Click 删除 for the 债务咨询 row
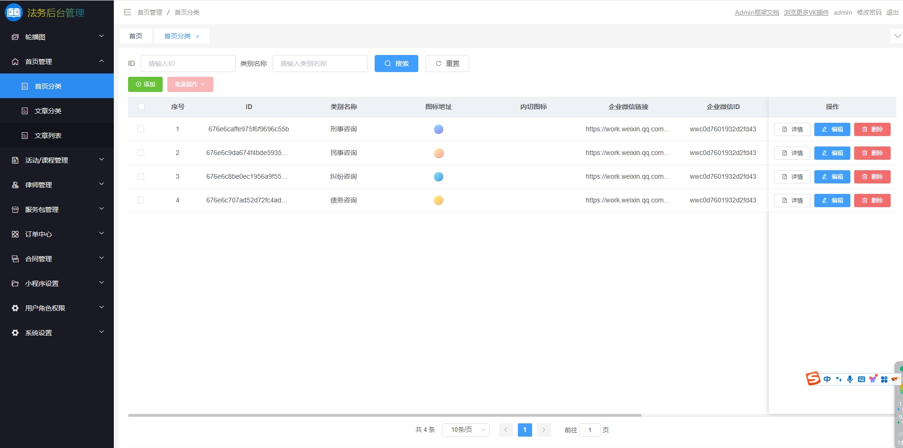Screen dimensions: 903x448 click(x=872, y=201)
